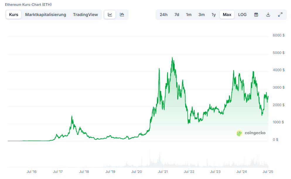
Task: Switch to candlestick chart icon
Action: 122,15
